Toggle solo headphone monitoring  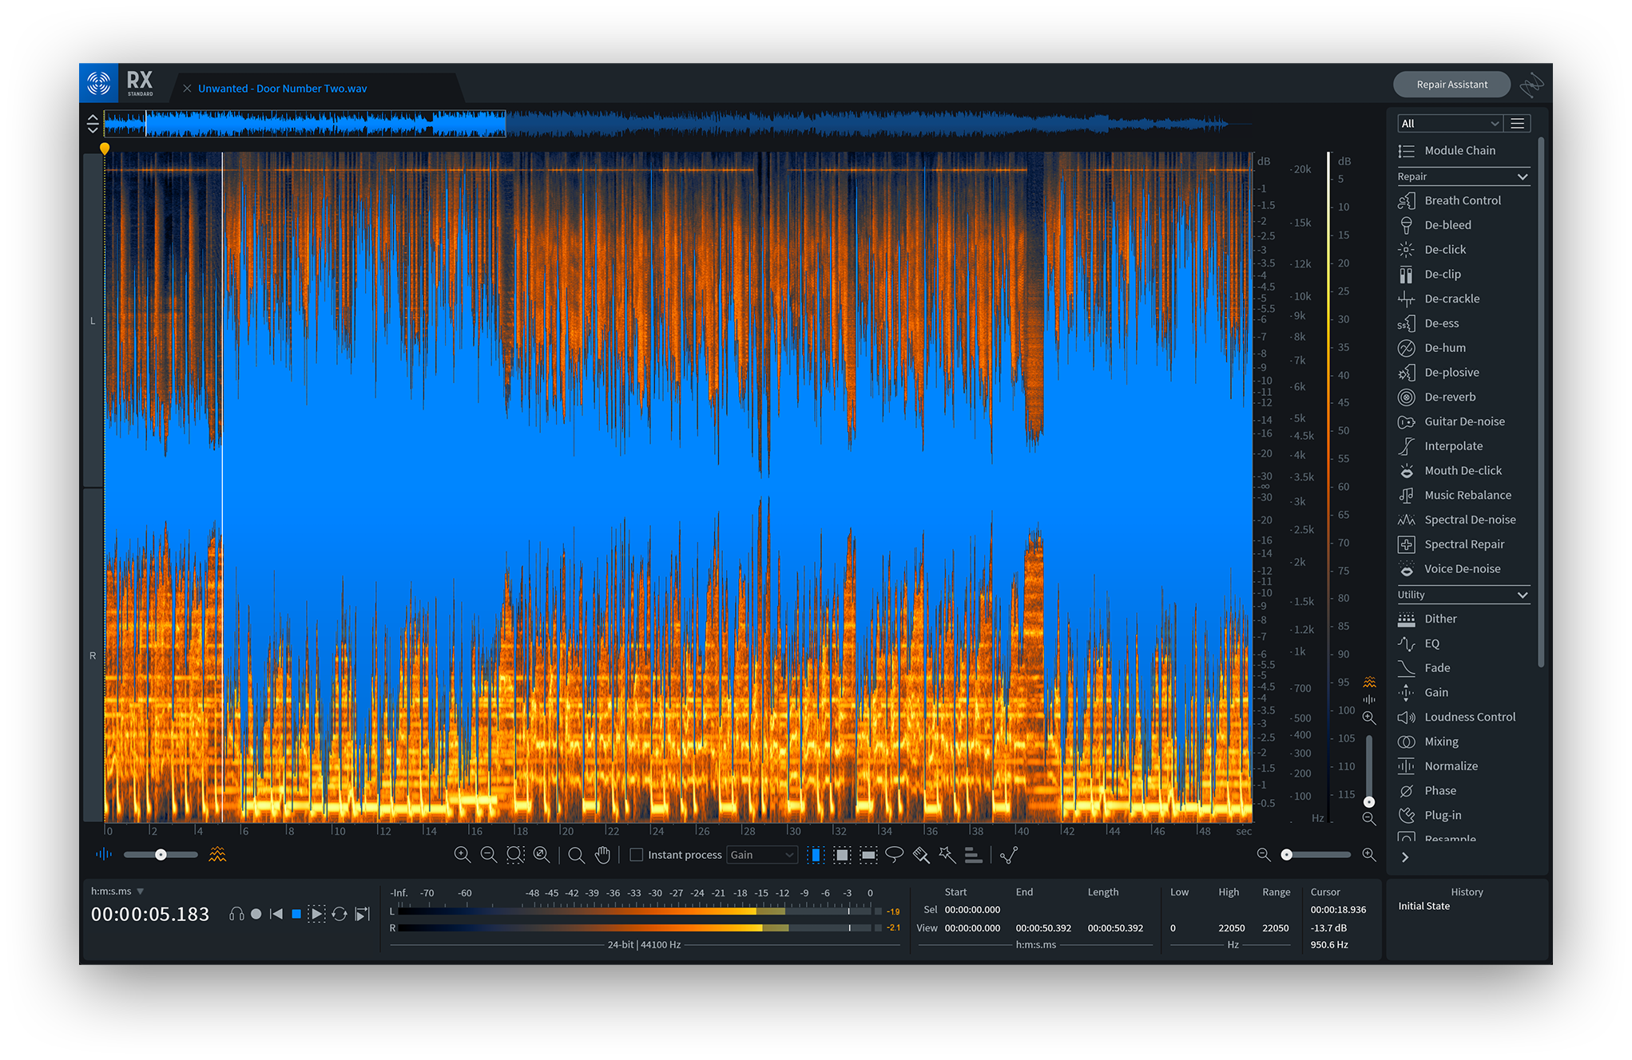236,914
